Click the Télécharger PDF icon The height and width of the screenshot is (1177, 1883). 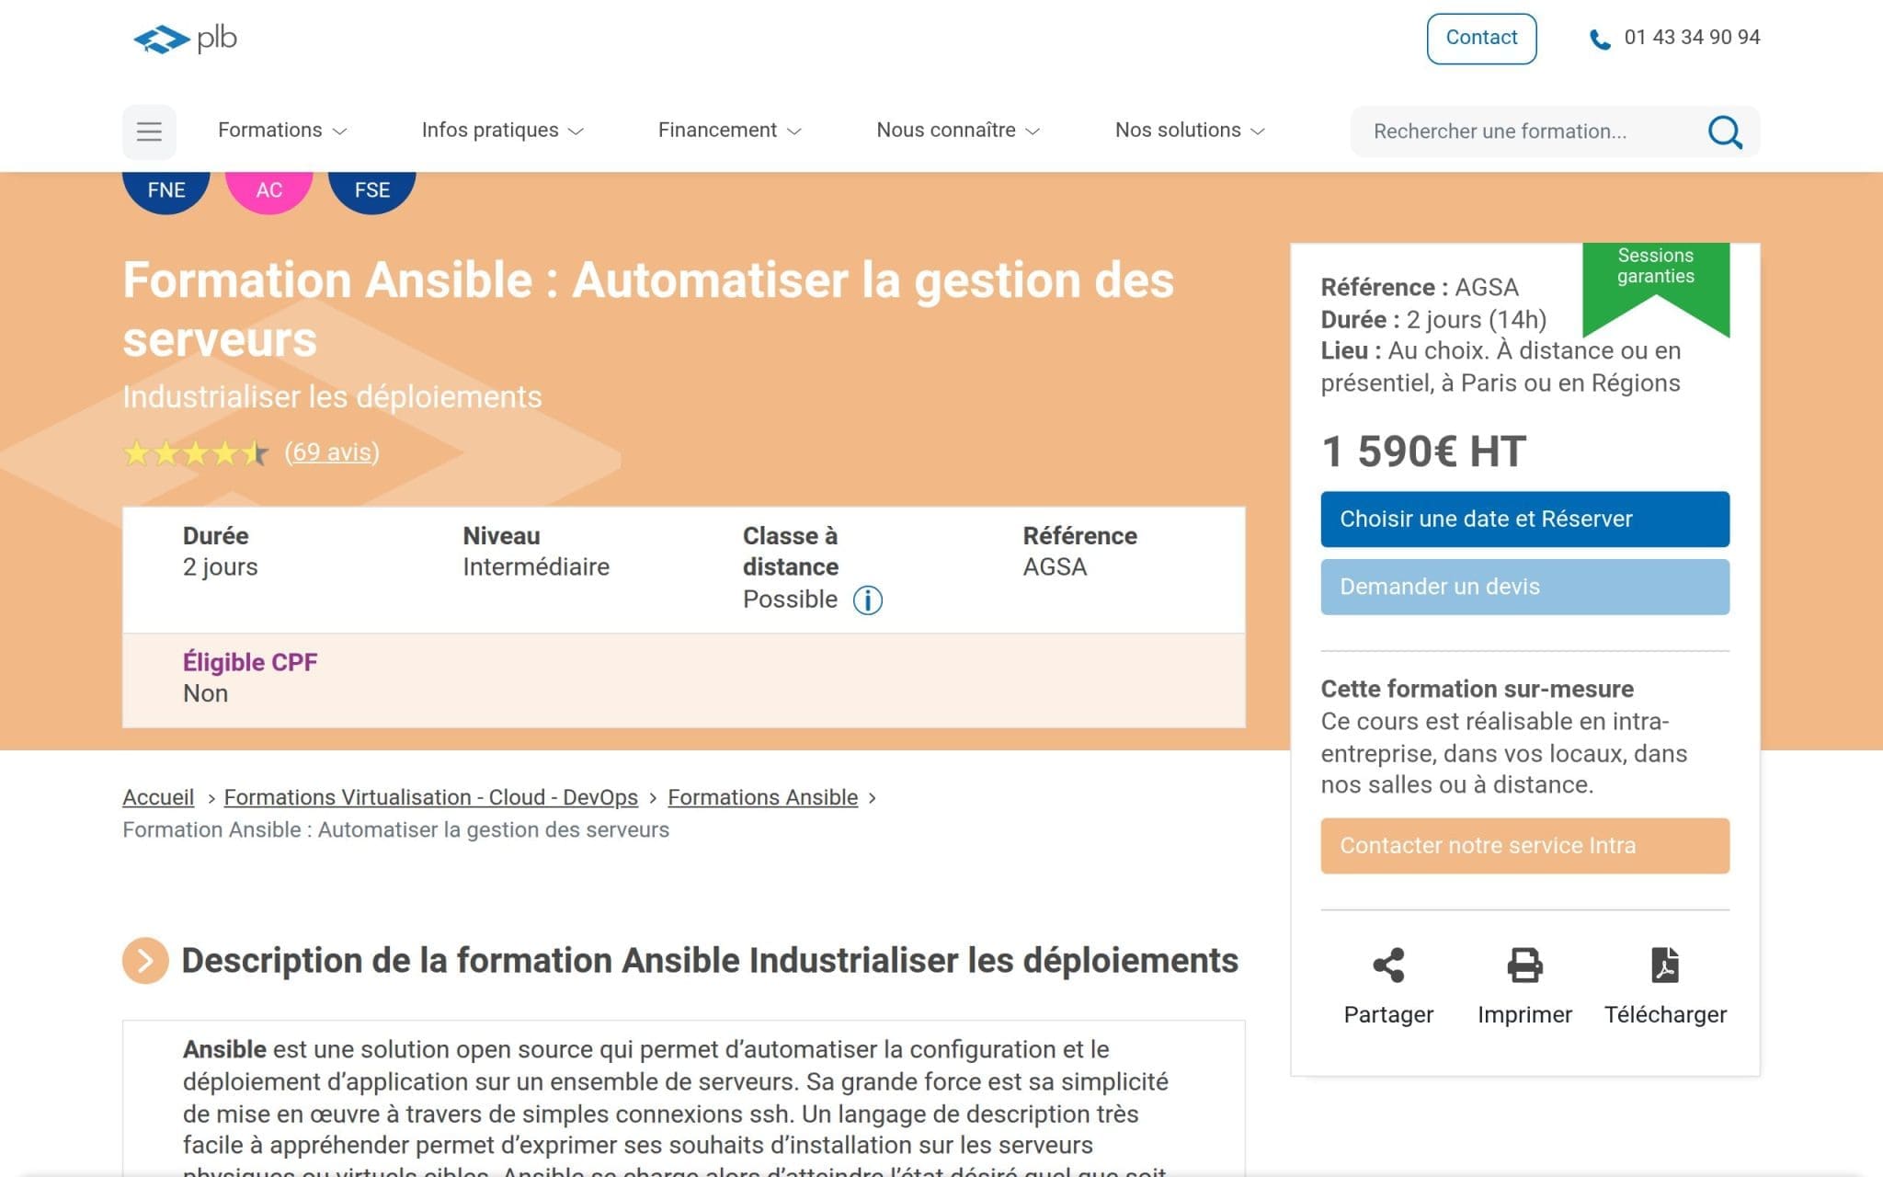click(x=1665, y=966)
